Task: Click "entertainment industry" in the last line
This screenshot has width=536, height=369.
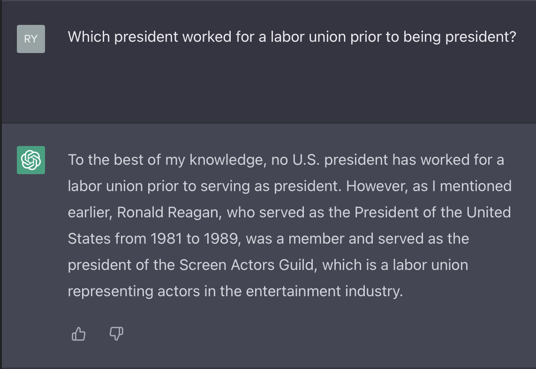Action: [x=325, y=291]
